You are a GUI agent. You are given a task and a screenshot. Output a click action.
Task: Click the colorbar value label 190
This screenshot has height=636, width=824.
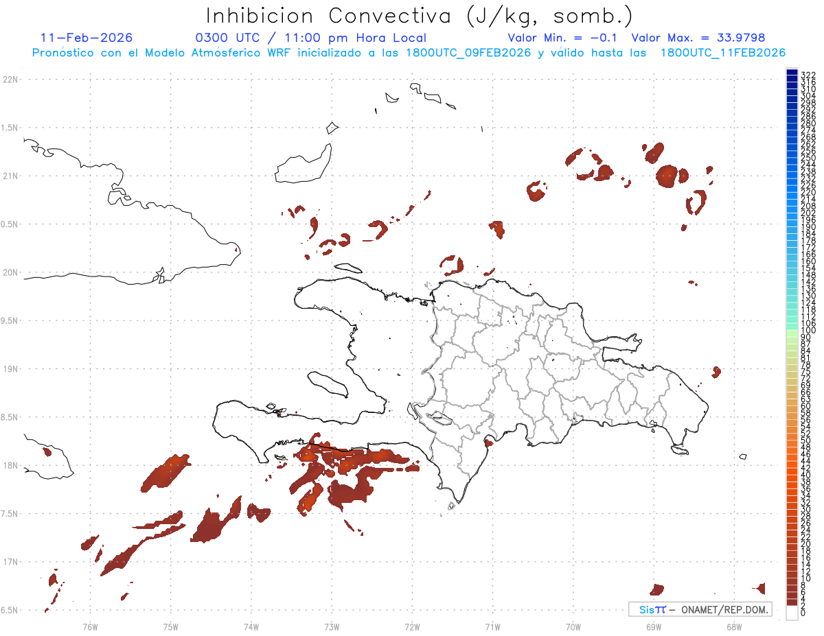point(808,226)
